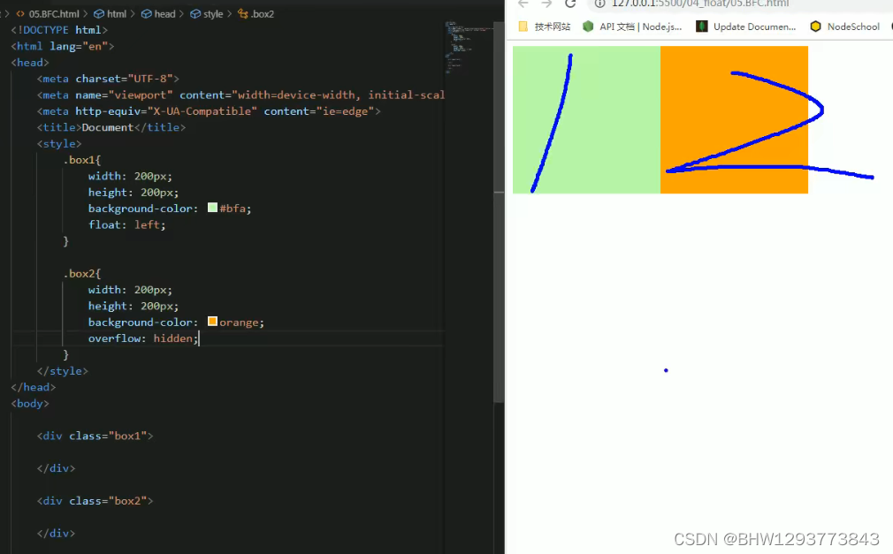
Task: Click the orange color swatch next to background-color
Action: point(212,322)
